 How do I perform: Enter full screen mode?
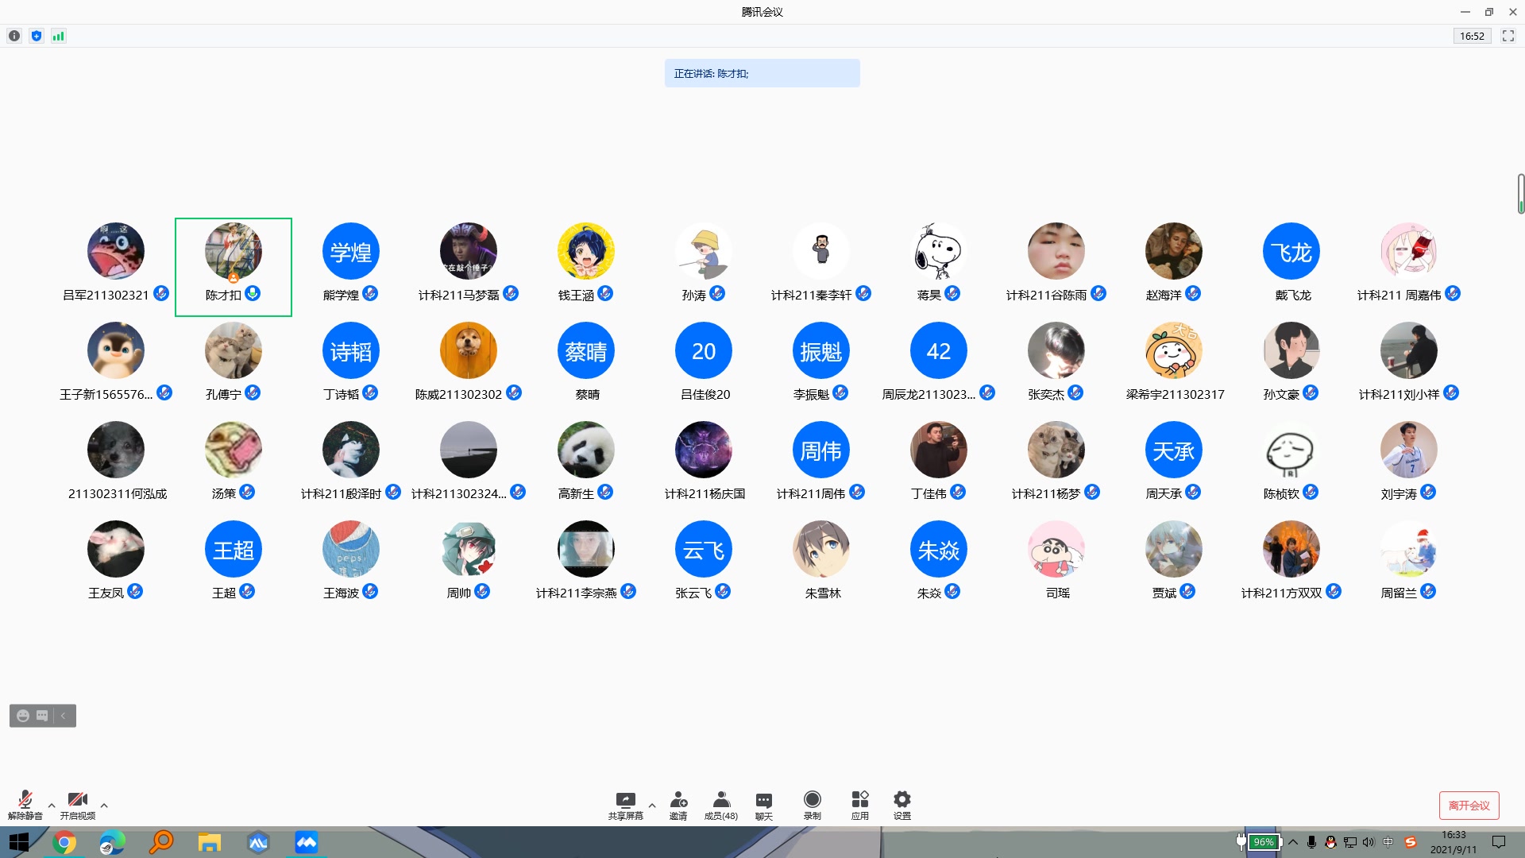click(1508, 36)
